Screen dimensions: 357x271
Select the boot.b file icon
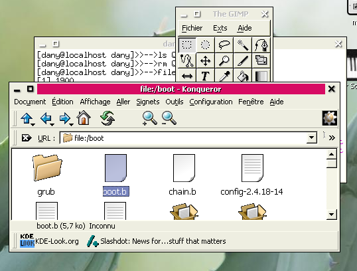[115, 168]
